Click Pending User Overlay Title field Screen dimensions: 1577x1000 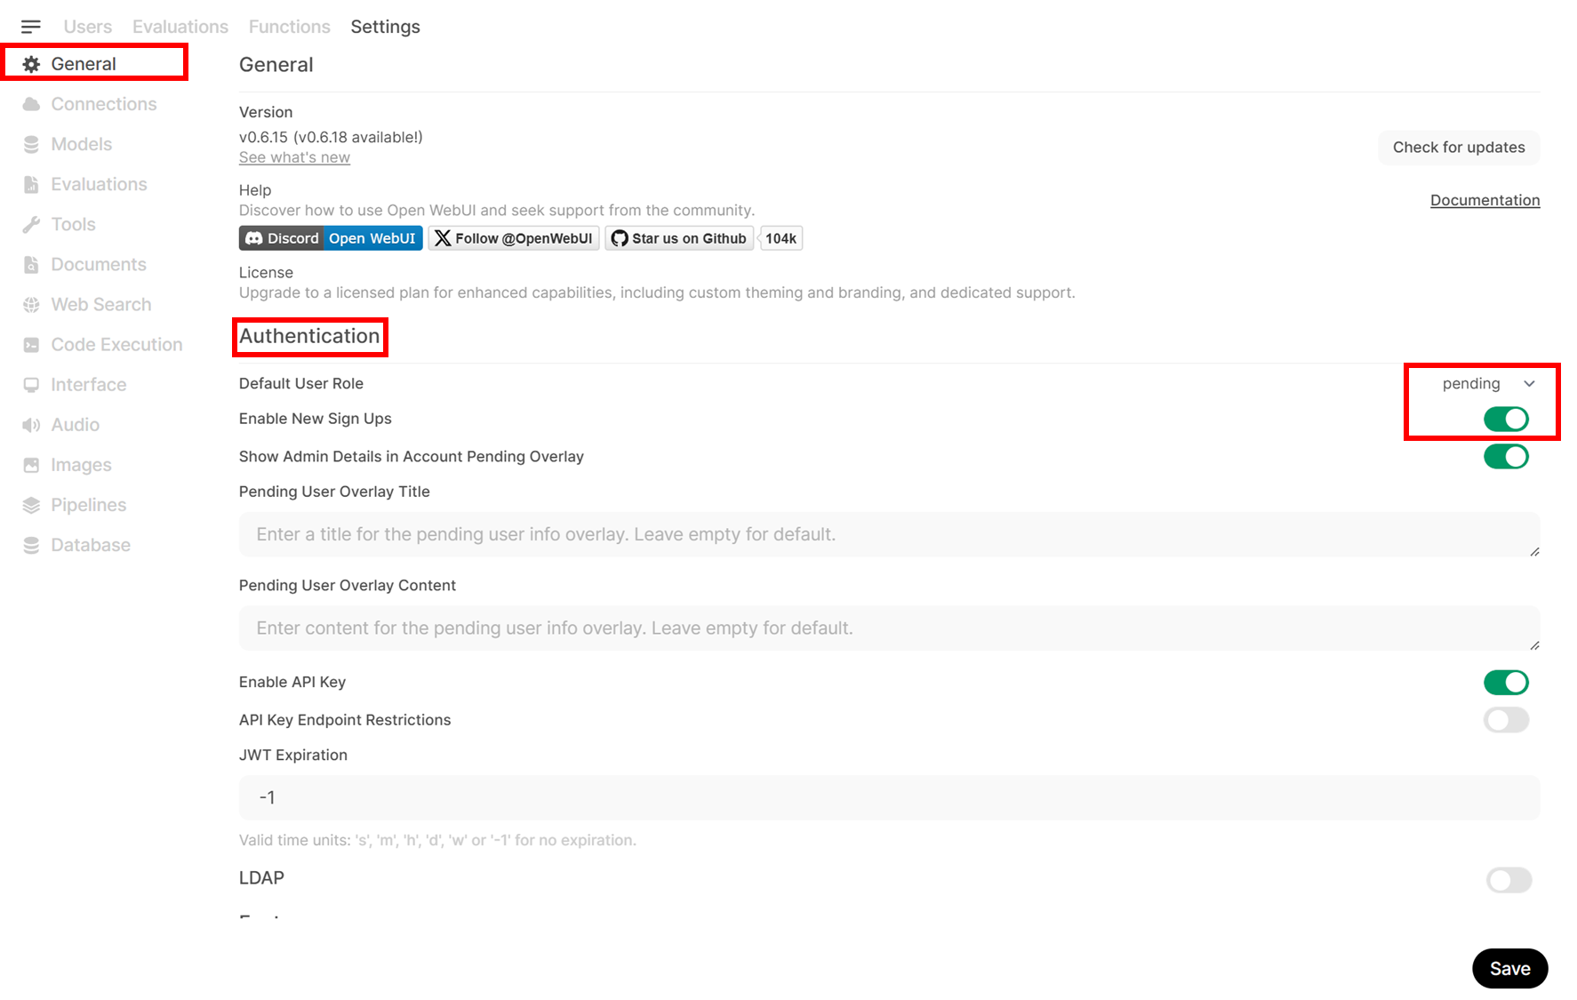889,534
